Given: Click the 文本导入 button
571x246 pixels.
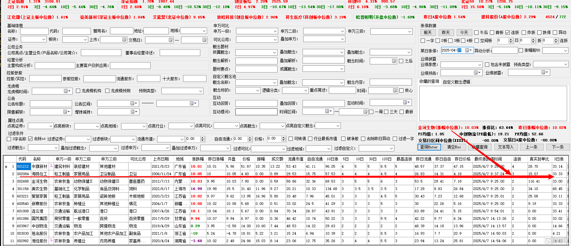Looking at the screenshot, I should tap(506, 147).
